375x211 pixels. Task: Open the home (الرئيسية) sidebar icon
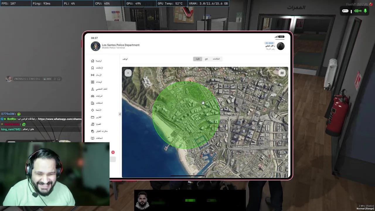click(93, 61)
